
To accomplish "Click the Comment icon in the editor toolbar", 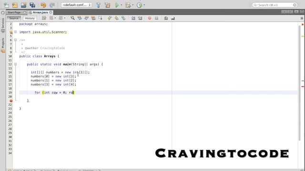I will (166, 18).
